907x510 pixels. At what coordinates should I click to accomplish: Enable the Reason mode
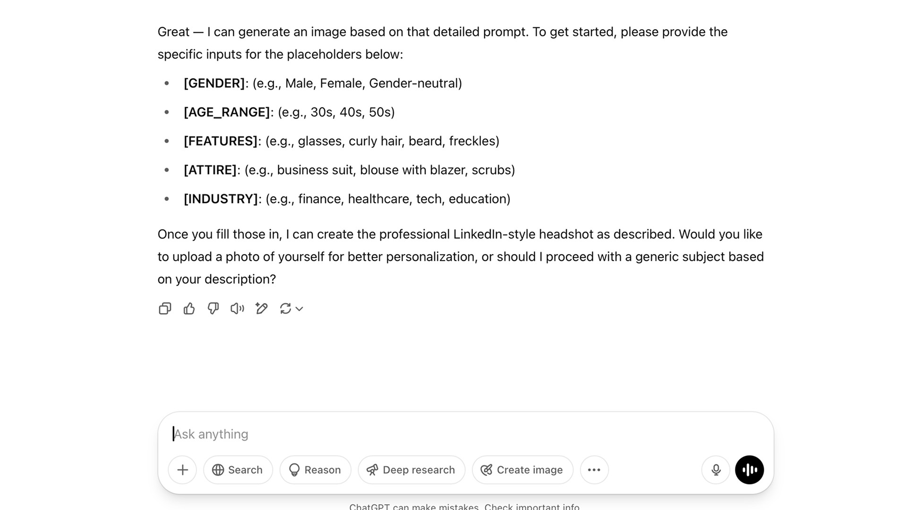click(x=316, y=470)
